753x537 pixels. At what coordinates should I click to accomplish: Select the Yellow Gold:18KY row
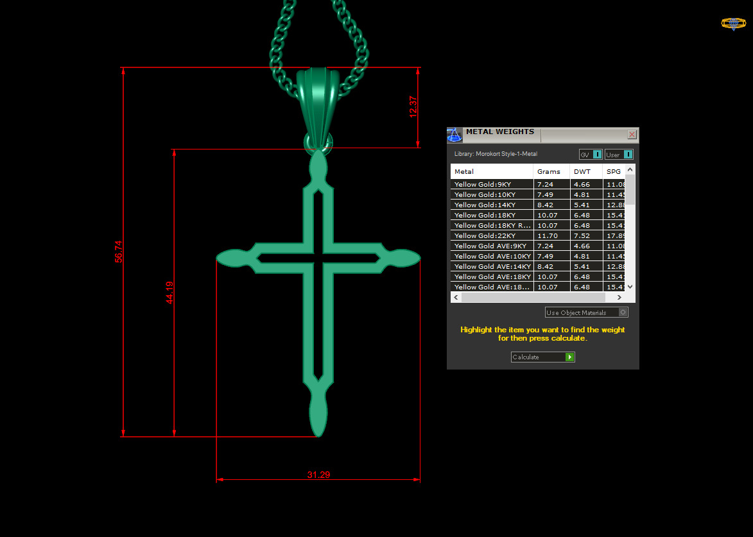(538, 215)
